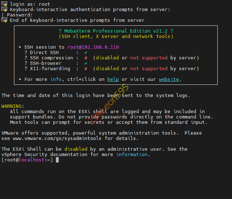The height and width of the screenshot is (199, 232).
Task: Open the underlined help link
Action: click(x=113, y=79)
